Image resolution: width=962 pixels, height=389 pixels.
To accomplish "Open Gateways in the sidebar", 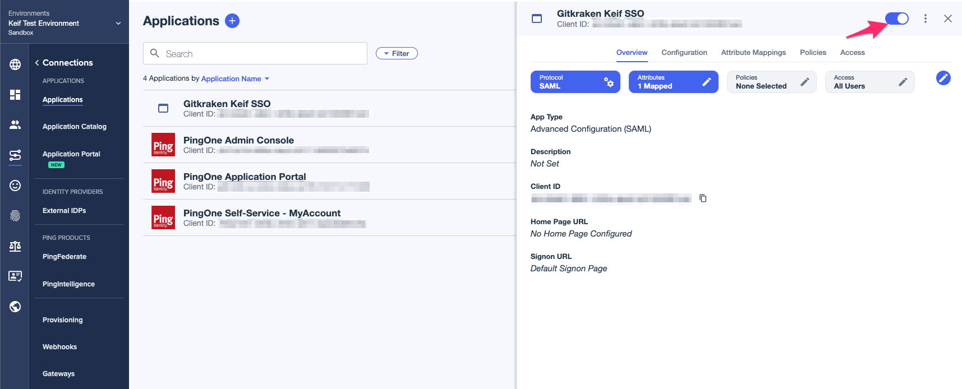I will [59, 374].
